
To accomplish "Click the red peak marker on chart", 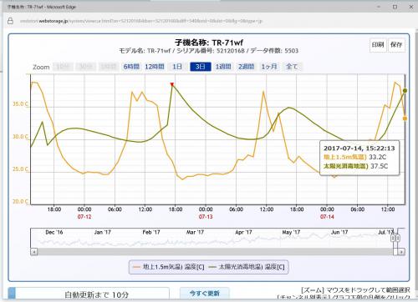I will (172, 84).
